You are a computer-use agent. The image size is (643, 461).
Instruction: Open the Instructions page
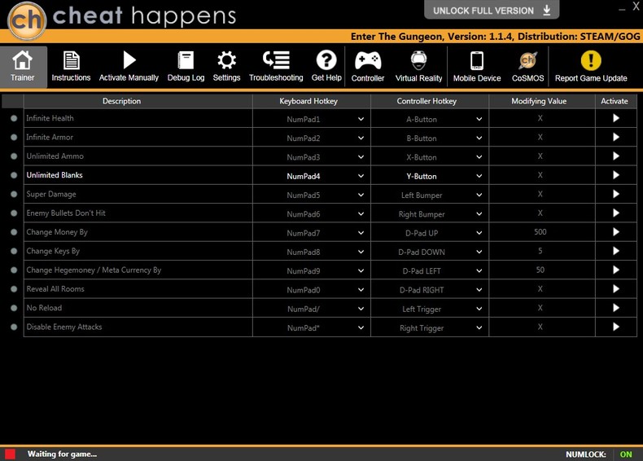71,67
